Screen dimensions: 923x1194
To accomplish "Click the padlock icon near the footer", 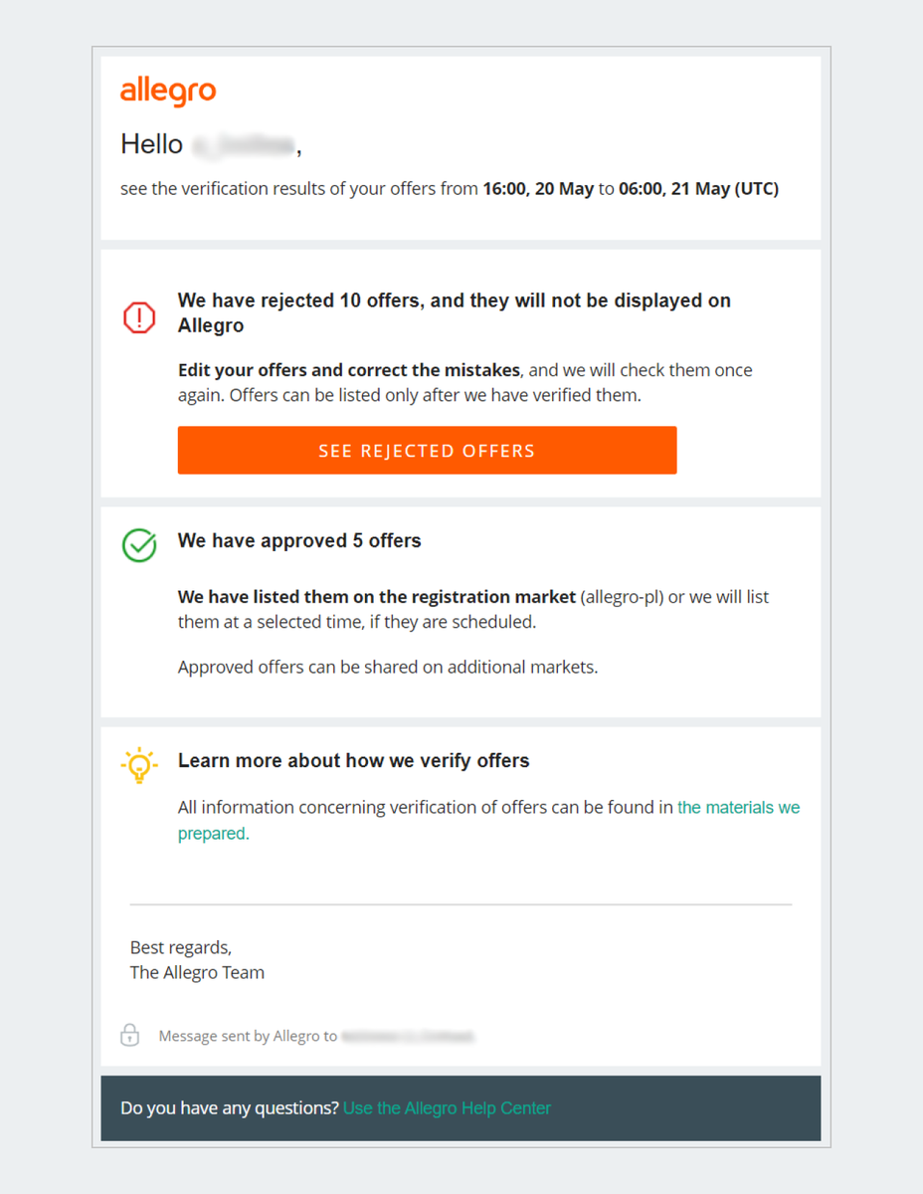I will [130, 1035].
